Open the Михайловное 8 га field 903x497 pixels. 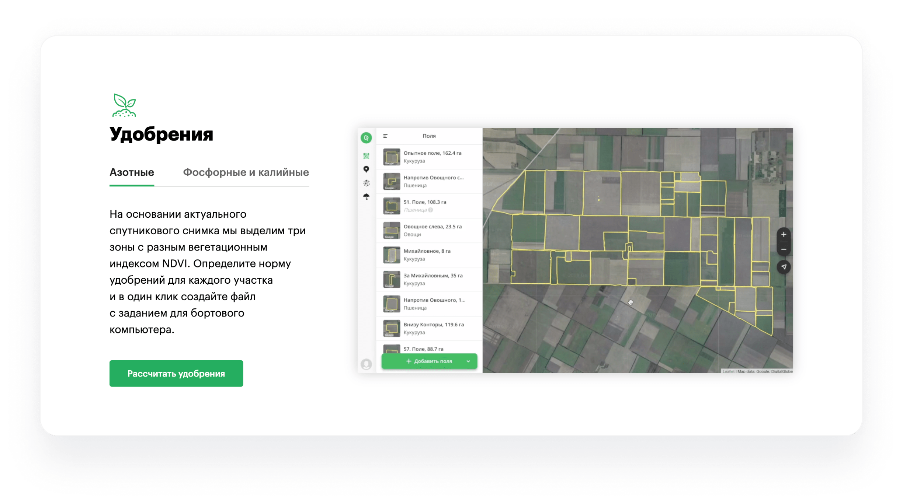point(427,255)
